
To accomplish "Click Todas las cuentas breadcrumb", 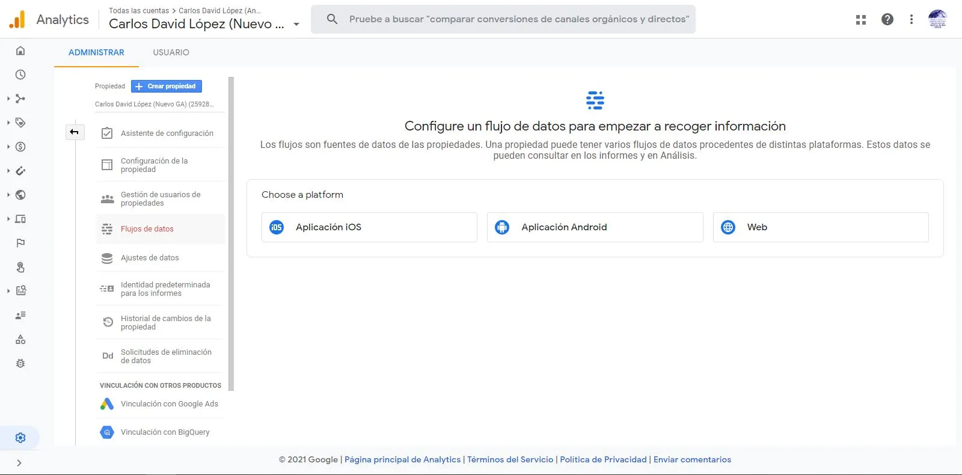I will 139,11.
